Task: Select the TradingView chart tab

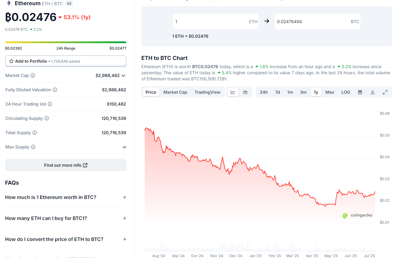Action: pyautogui.click(x=208, y=92)
